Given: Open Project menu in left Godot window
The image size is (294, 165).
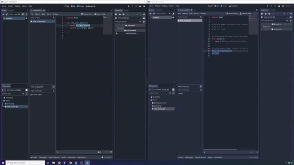Looking at the screenshot, I should pyautogui.click(x=11, y=6).
